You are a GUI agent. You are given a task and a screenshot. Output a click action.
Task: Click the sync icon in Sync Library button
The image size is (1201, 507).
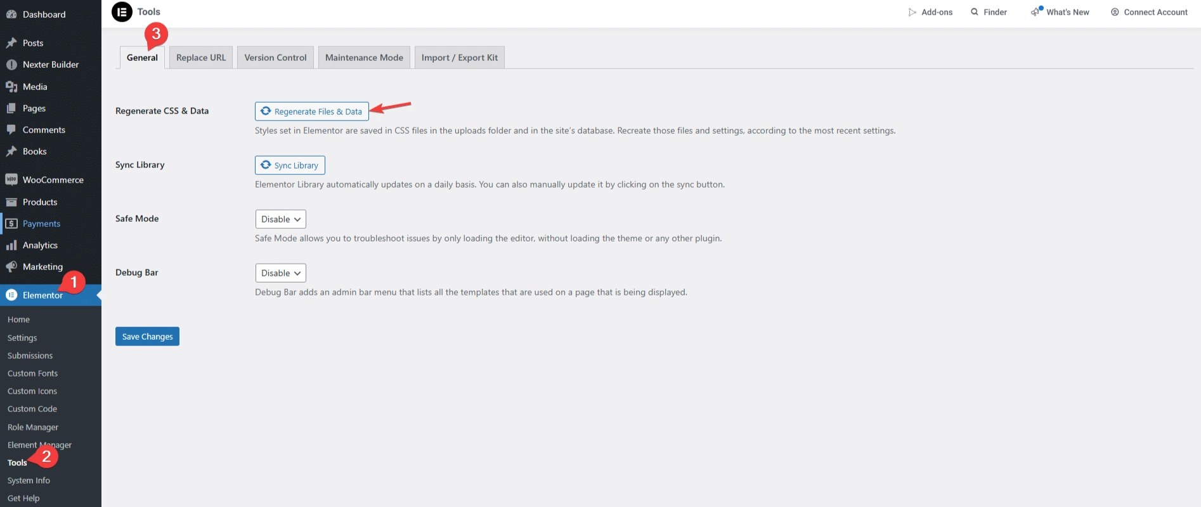pyautogui.click(x=266, y=165)
